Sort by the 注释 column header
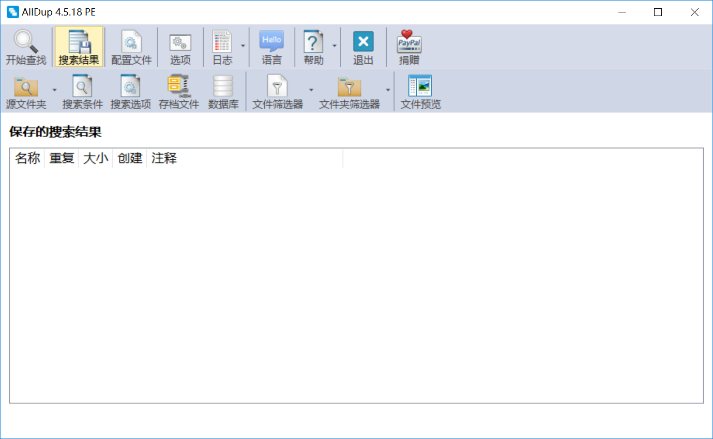Image resolution: width=713 pixels, height=439 pixels. 245,158
